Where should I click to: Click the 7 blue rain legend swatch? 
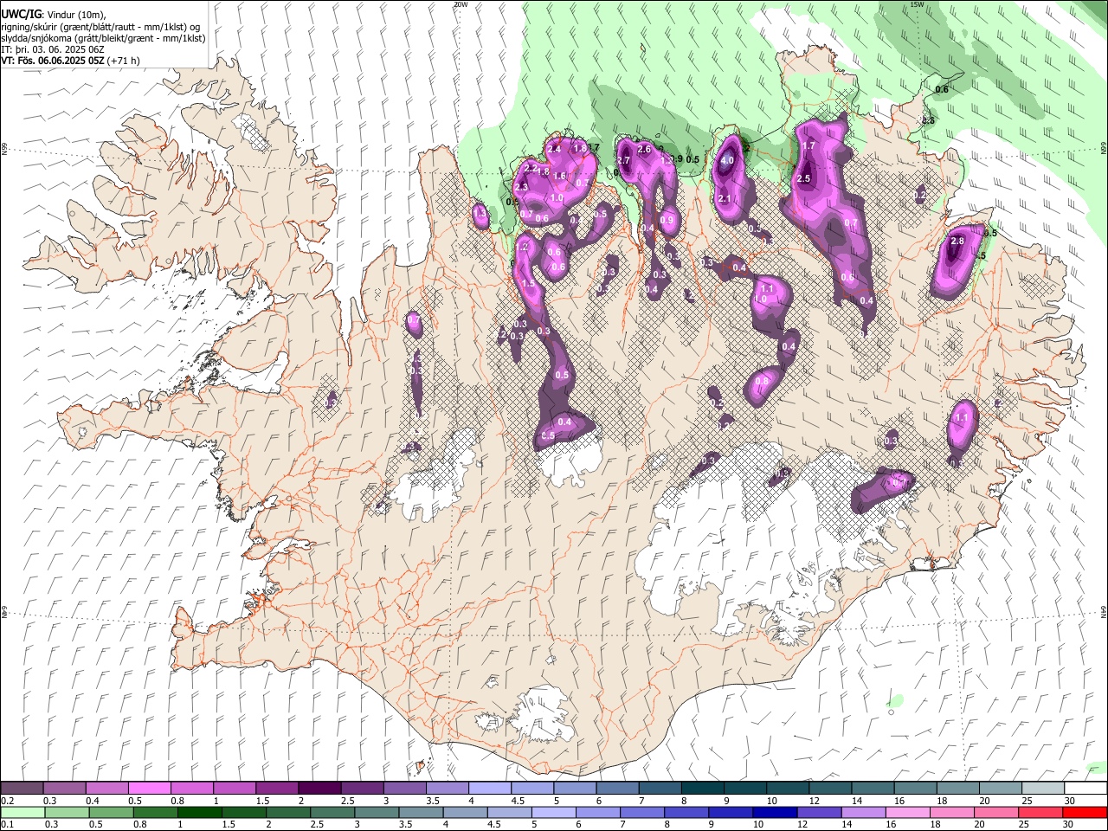(642, 813)
